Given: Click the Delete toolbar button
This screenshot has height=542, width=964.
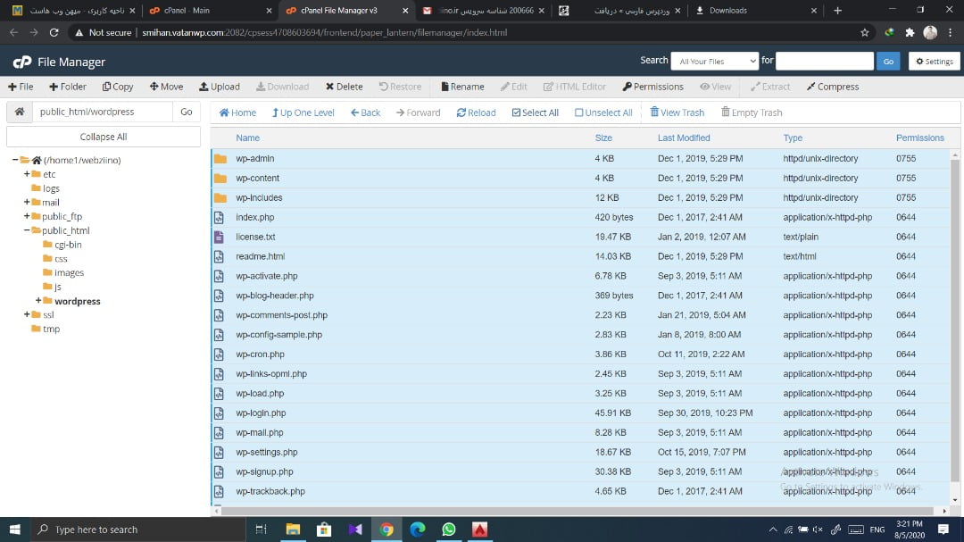Looking at the screenshot, I should tap(345, 87).
